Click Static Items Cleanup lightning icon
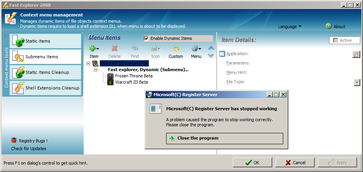 coord(18,72)
